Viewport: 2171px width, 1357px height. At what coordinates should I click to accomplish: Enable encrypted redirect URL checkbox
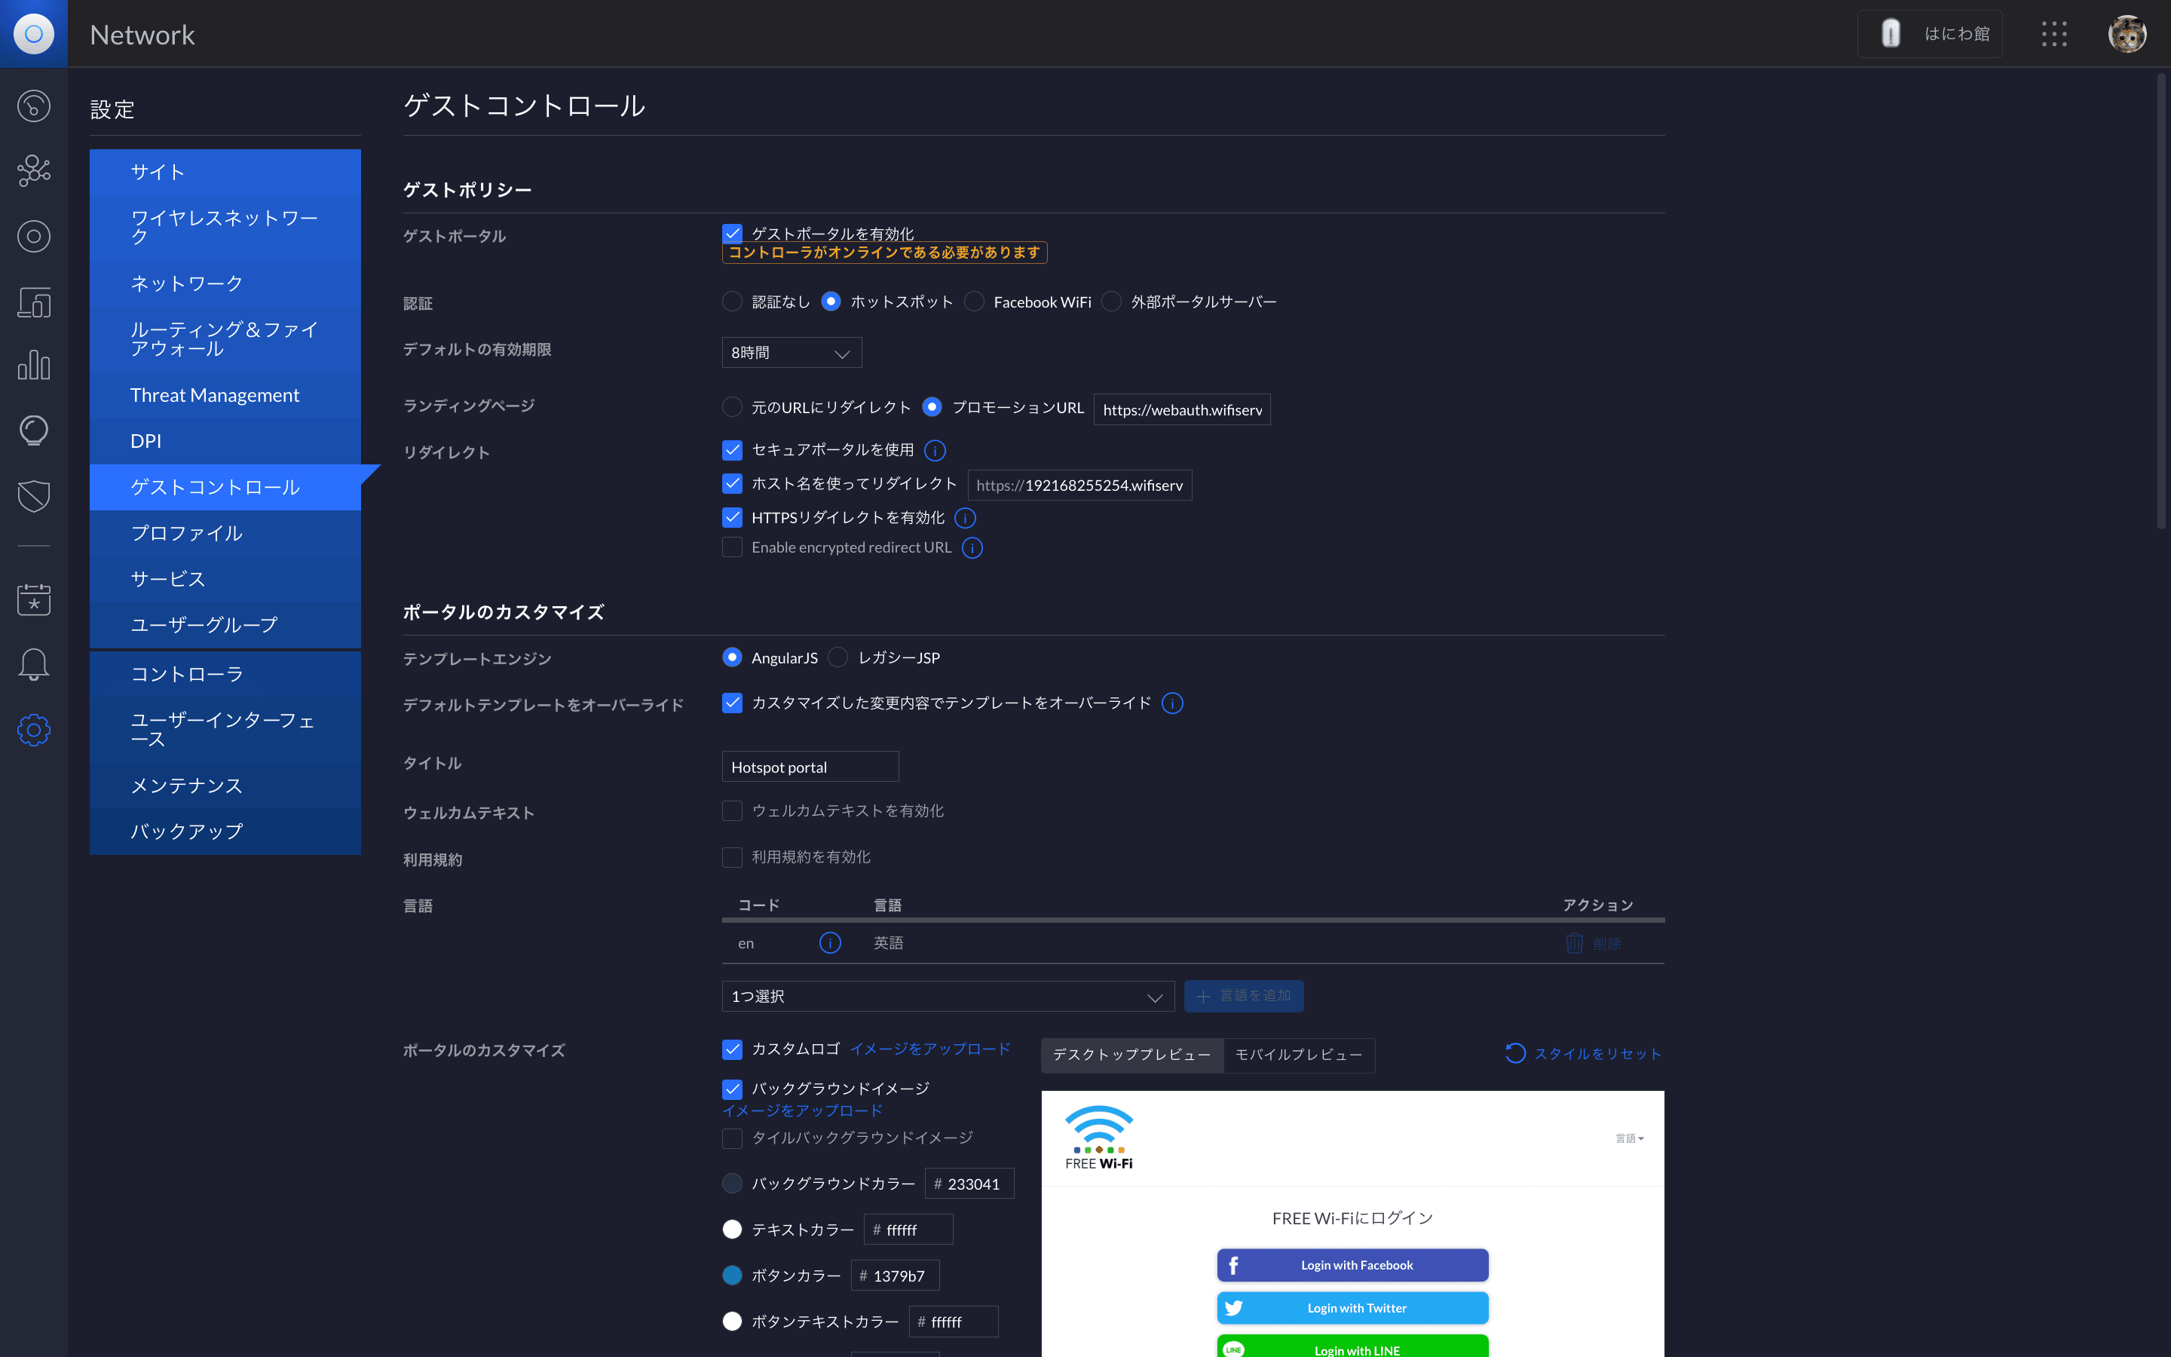pos(732,547)
